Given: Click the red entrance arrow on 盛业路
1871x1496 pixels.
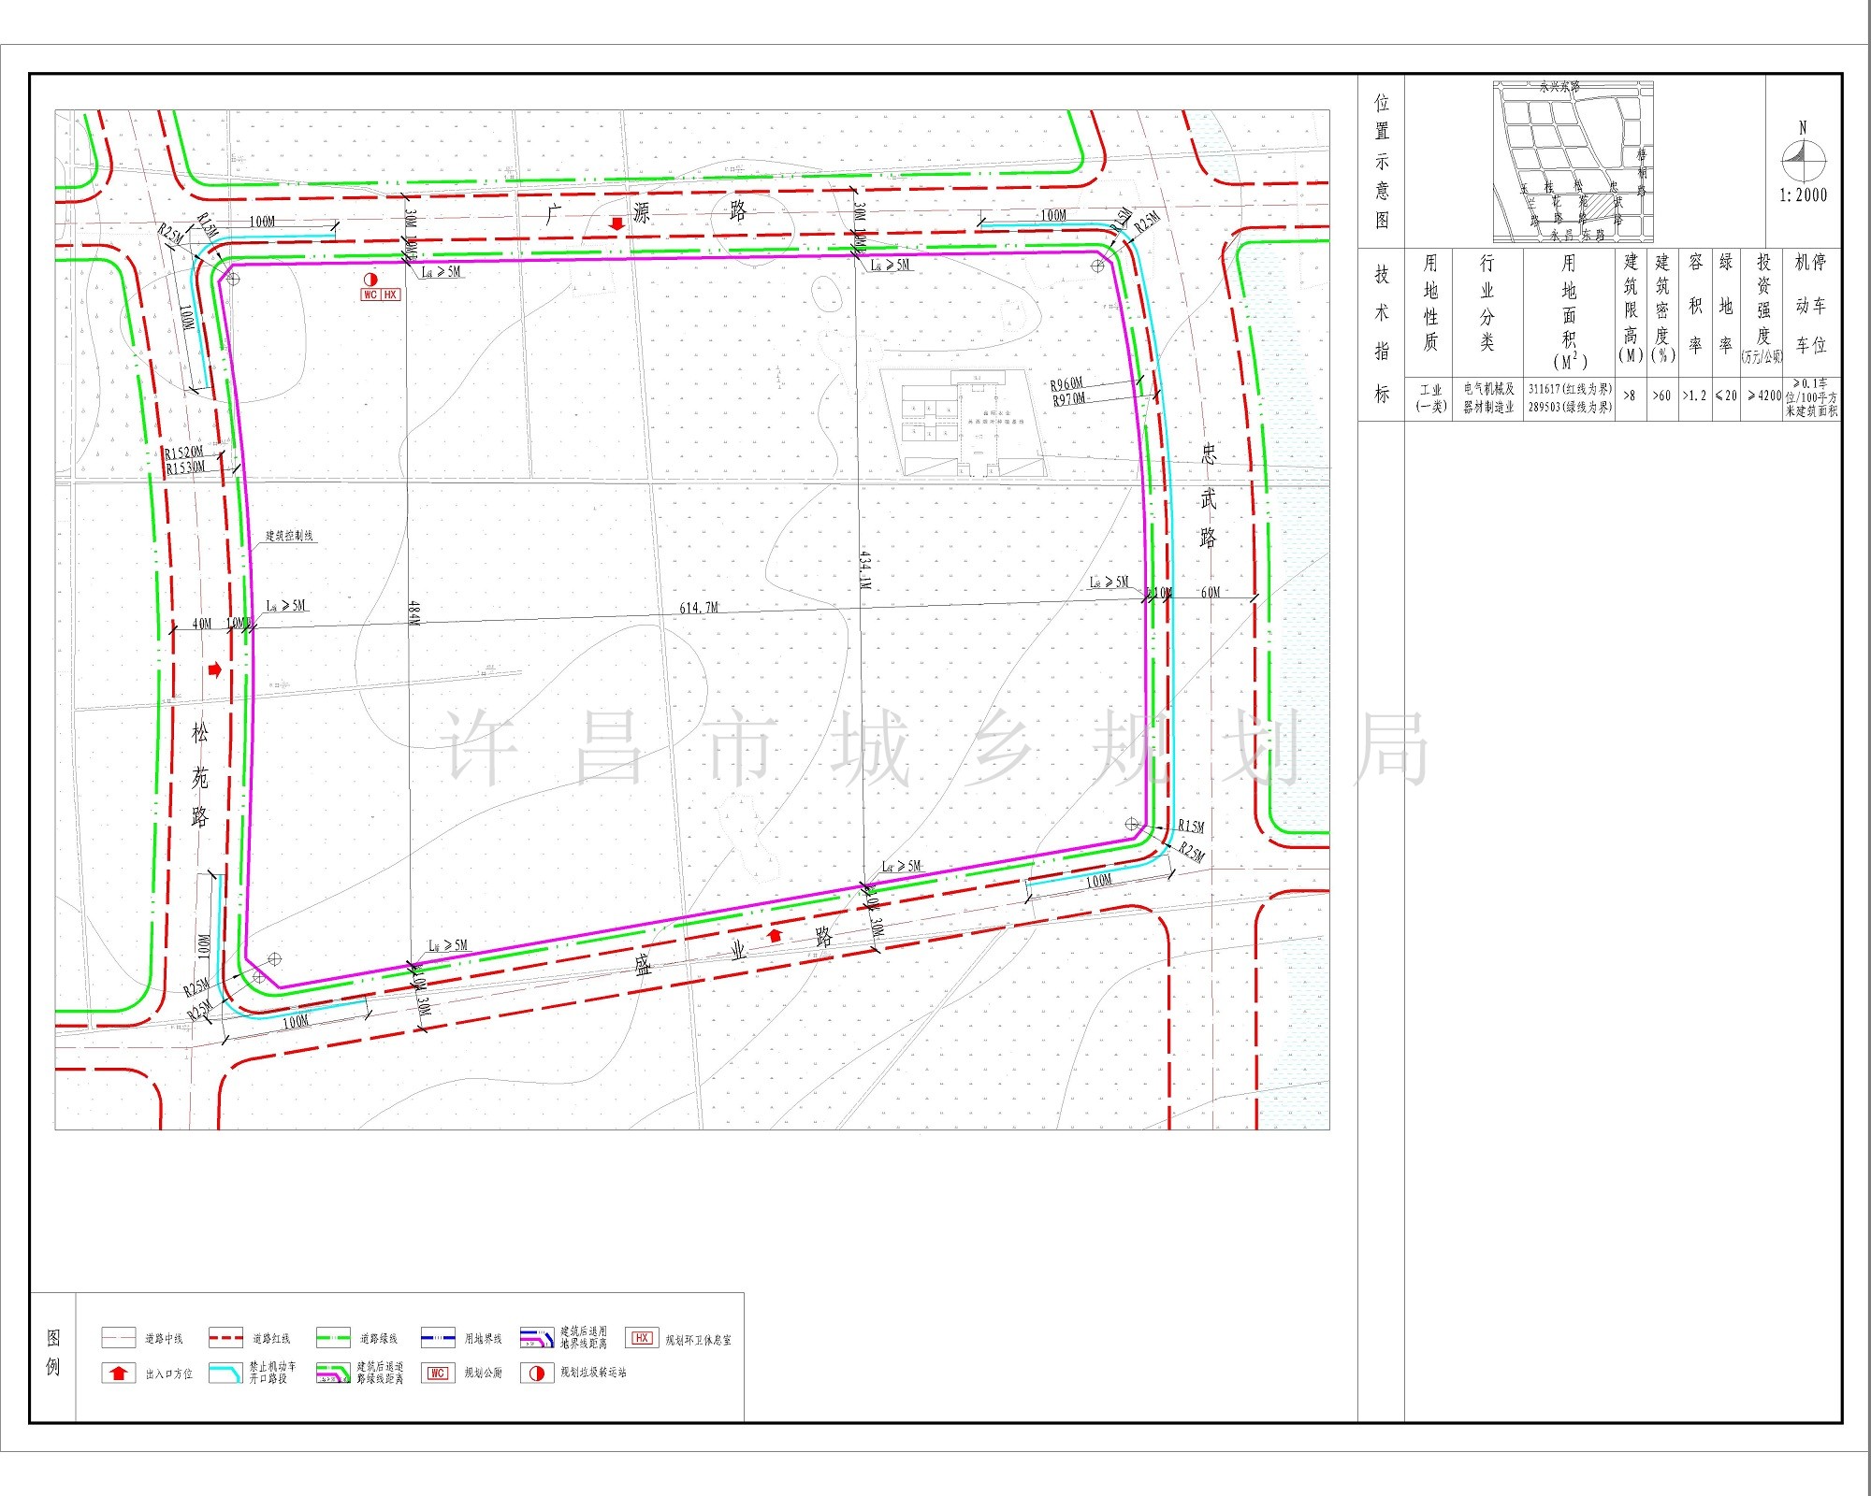Looking at the screenshot, I should (774, 934).
